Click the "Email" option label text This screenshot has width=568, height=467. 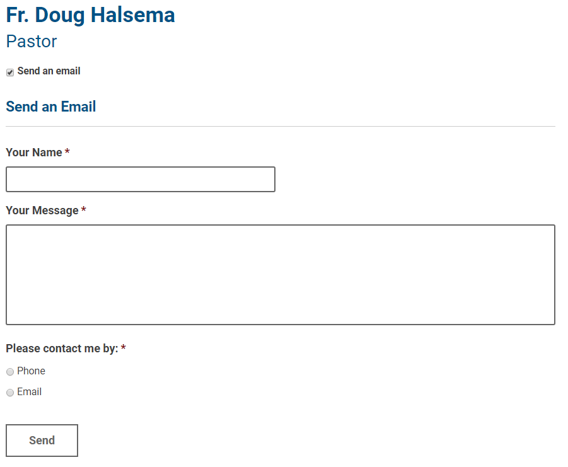click(30, 392)
